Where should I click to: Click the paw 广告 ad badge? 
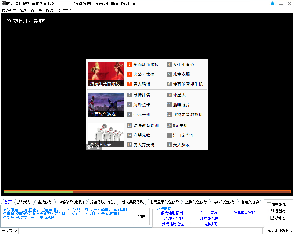[x=94, y=147]
